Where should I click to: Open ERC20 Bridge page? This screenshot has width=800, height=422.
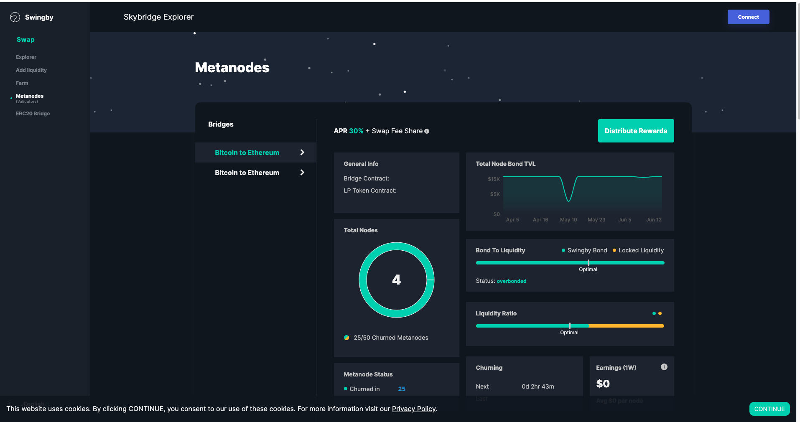33,114
